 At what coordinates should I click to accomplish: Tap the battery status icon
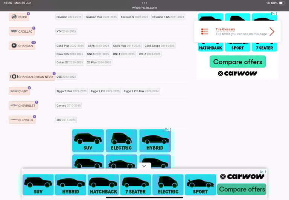click(282, 3)
